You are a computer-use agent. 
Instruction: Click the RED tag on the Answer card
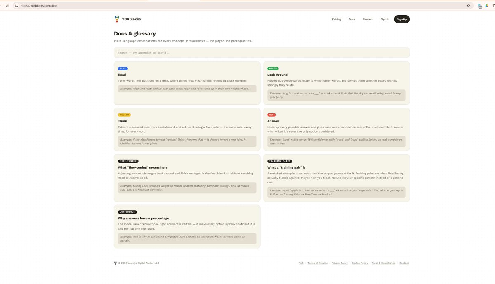click(271, 115)
